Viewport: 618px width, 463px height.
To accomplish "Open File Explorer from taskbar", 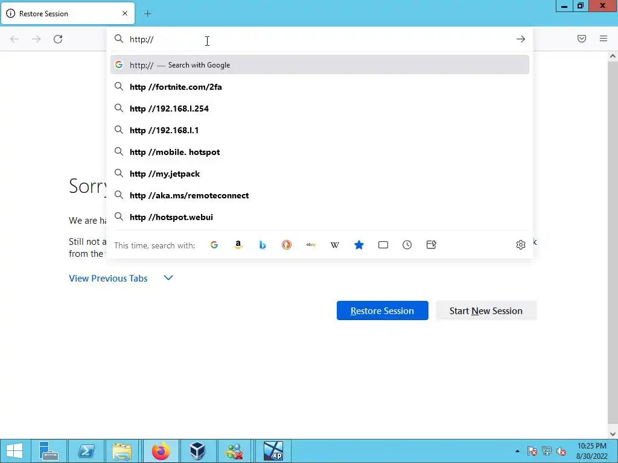I will click(x=123, y=451).
